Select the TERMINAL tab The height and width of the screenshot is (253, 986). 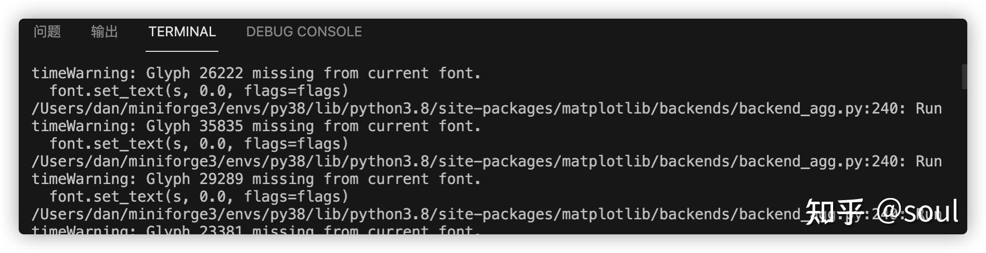[182, 32]
